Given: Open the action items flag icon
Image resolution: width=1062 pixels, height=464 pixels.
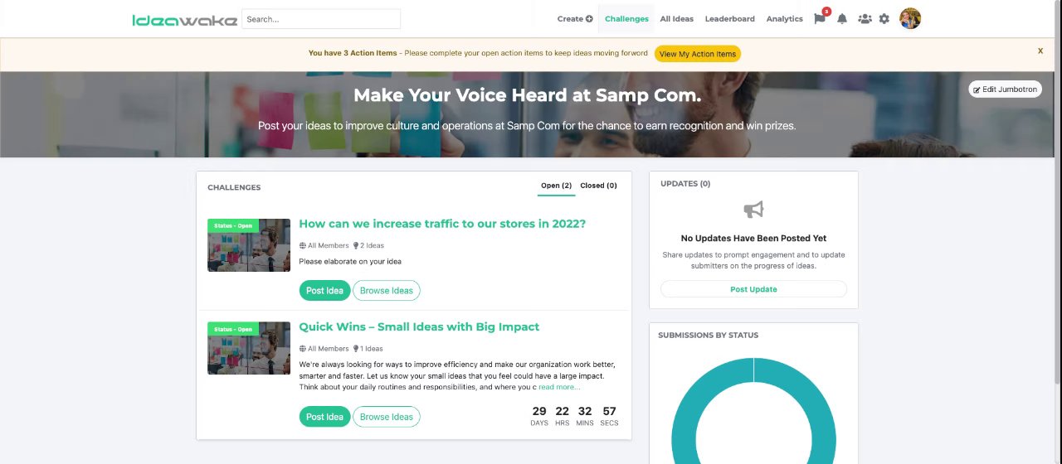Looking at the screenshot, I should [820, 19].
